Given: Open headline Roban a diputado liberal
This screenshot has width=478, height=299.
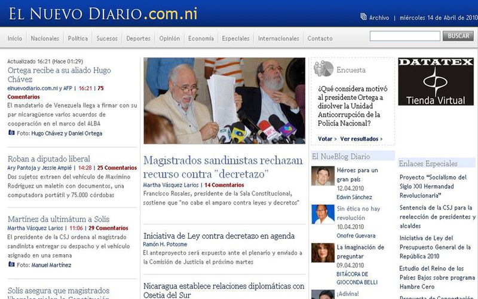Looking at the screenshot, I should coord(49,158).
